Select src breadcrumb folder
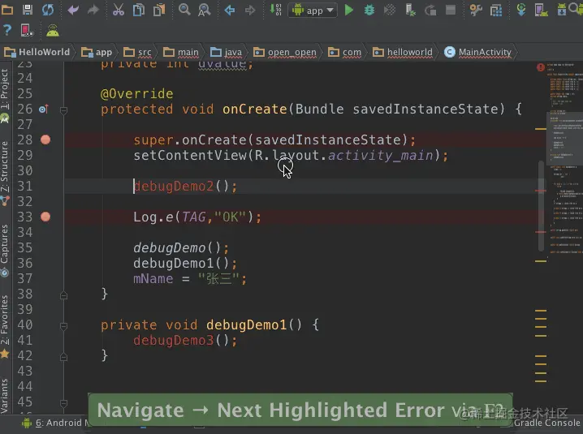 point(137,52)
